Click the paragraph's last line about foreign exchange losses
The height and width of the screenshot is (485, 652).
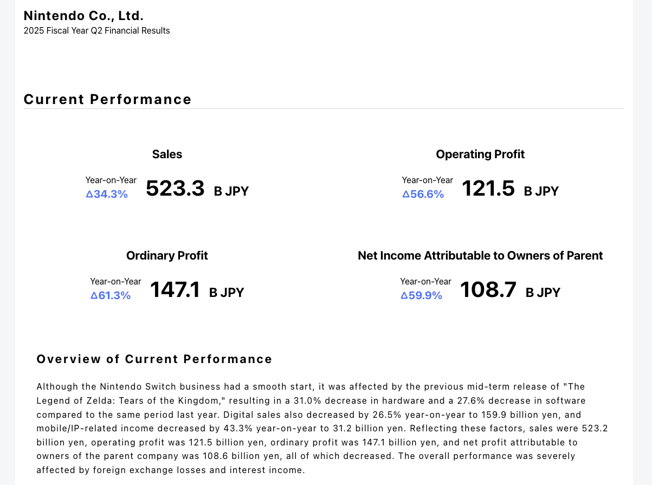[x=171, y=470]
